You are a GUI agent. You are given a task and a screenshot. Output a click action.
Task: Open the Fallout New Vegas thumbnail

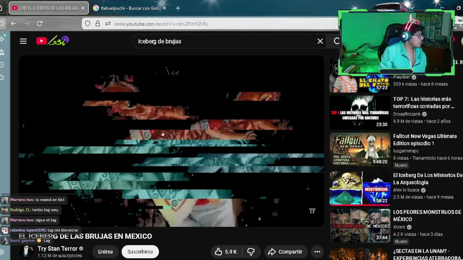point(360,149)
